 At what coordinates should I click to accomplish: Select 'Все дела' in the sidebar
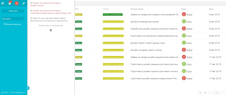click(13, 19)
